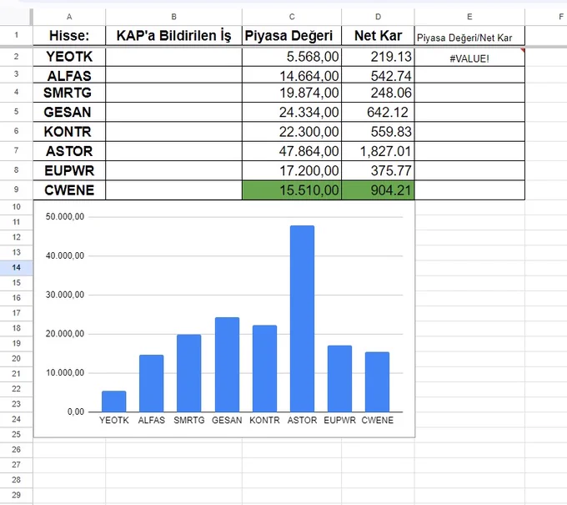The image size is (567, 505).
Task: Select market value 22.300,00 cell
Action: click(292, 132)
